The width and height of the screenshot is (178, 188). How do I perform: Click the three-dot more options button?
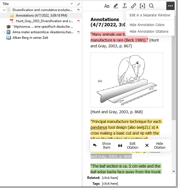[170, 6]
